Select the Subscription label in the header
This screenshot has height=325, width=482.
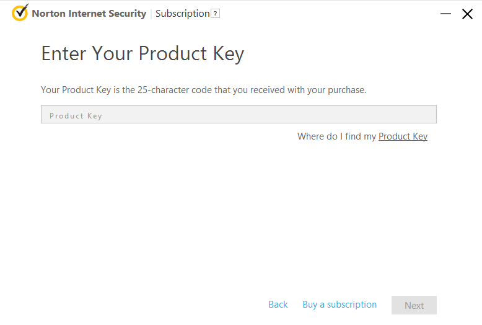coord(183,14)
